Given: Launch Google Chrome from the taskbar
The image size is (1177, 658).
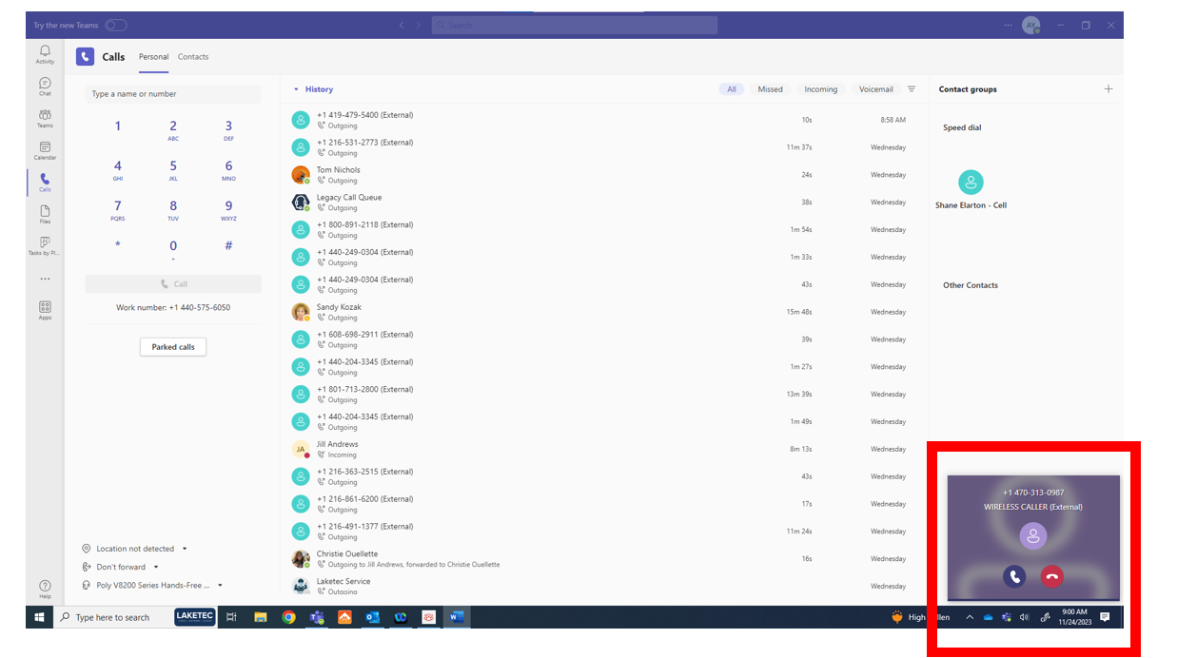Looking at the screenshot, I should pos(288,617).
